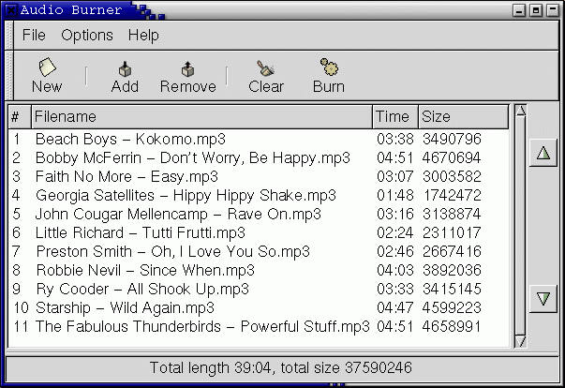The image size is (565, 388).
Task: Open the Options menu
Action: tap(87, 36)
